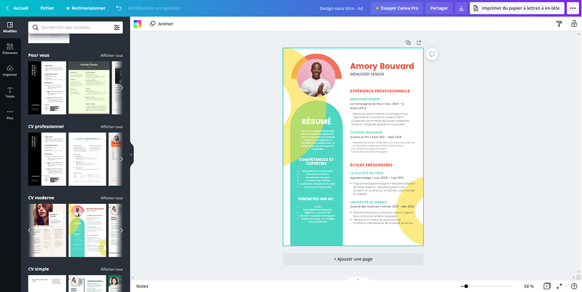Go to Accueil home

tap(21, 8)
